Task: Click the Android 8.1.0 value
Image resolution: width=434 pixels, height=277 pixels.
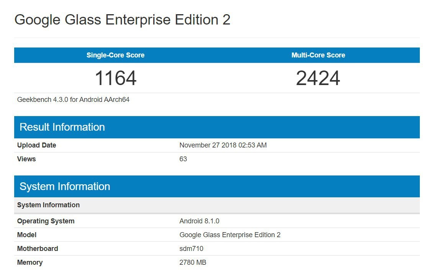Action: (199, 221)
